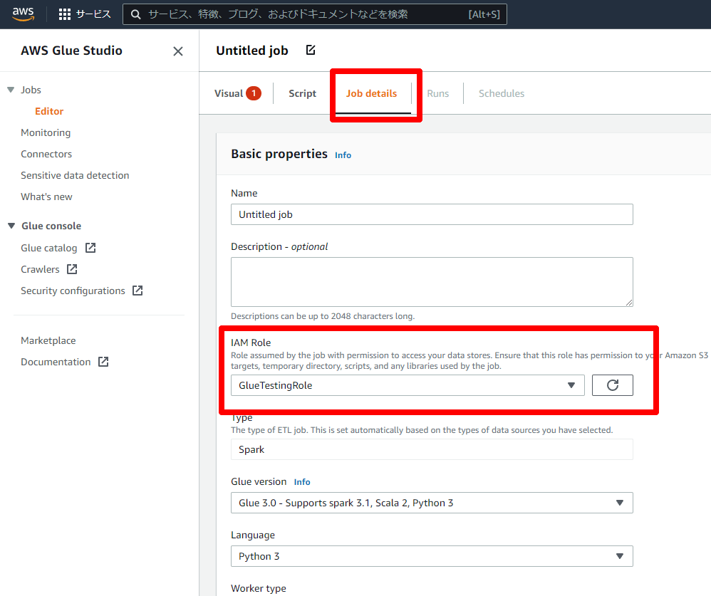This screenshot has width=711, height=596.
Task: Collapse the Glue console section
Action: [x=11, y=226]
